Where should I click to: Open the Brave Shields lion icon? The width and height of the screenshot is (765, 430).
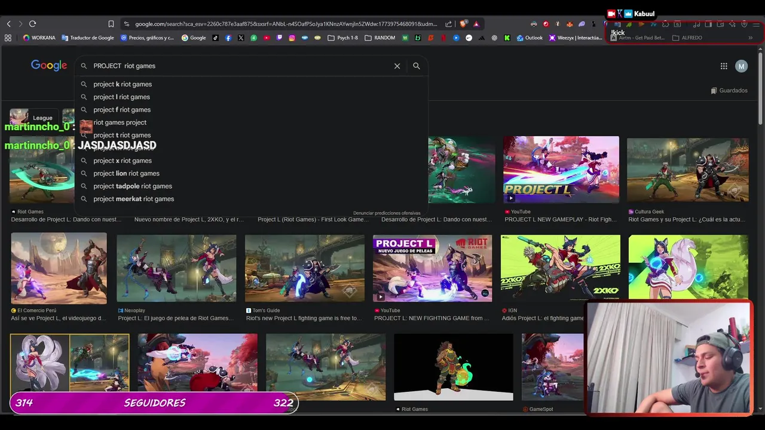463,24
